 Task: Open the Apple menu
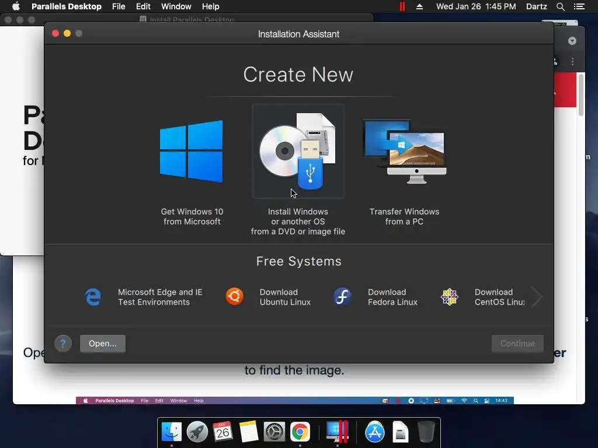(16, 6)
